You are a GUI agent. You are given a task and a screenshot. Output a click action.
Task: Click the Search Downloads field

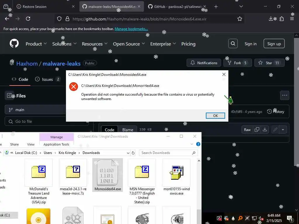[168, 153]
